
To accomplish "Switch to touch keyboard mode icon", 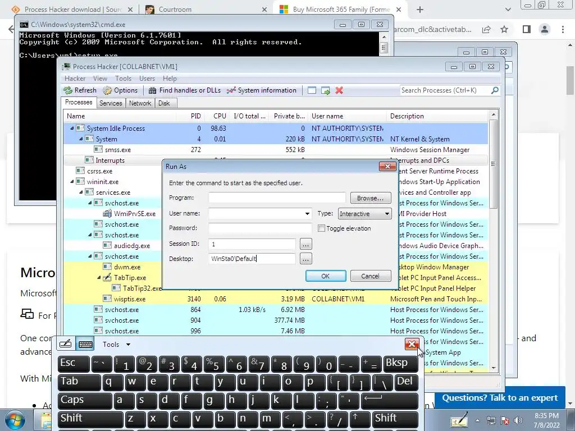I will coord(85,344).
